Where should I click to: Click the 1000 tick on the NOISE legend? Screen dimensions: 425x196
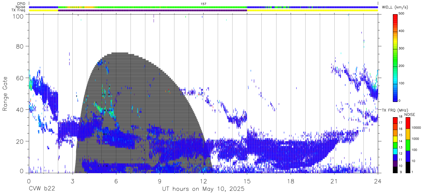tap(416, 139)
